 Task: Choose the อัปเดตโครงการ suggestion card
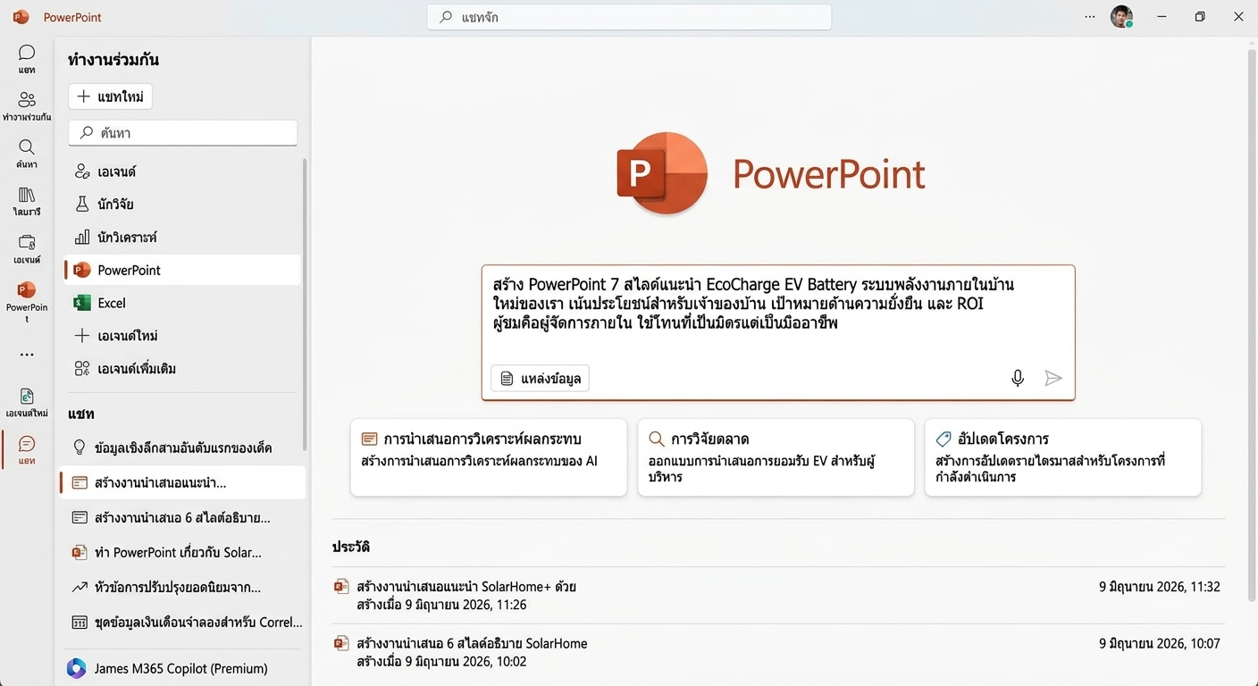1063,457
